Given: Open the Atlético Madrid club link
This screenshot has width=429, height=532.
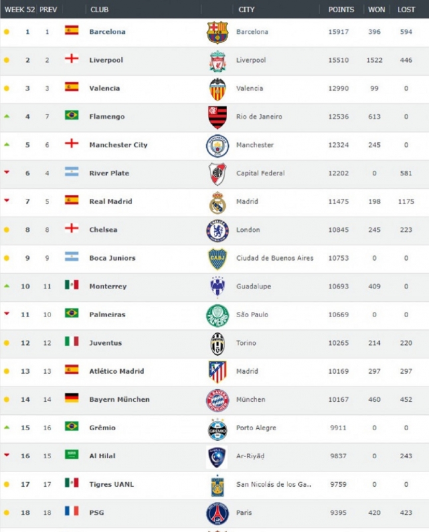Looking at the screenshot, I should tap(117, 371).
